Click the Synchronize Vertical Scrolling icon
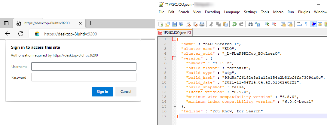The image size is (327, 125). (x=283, y=24)
